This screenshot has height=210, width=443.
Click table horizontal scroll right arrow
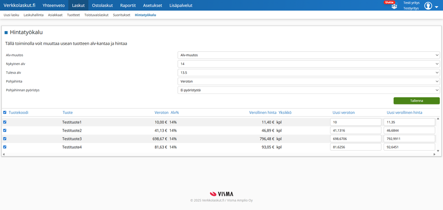(x=435, y=154)
